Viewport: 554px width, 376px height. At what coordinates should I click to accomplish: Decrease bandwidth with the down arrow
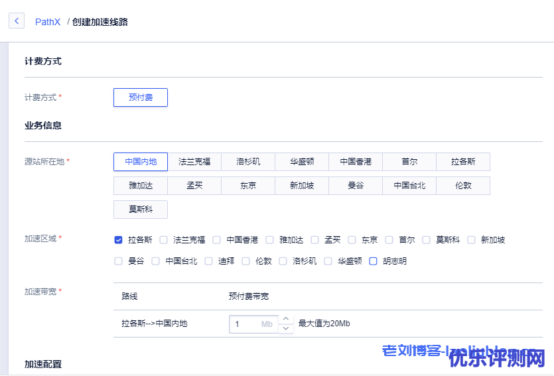pyautogui.click(x=286, y=328)
